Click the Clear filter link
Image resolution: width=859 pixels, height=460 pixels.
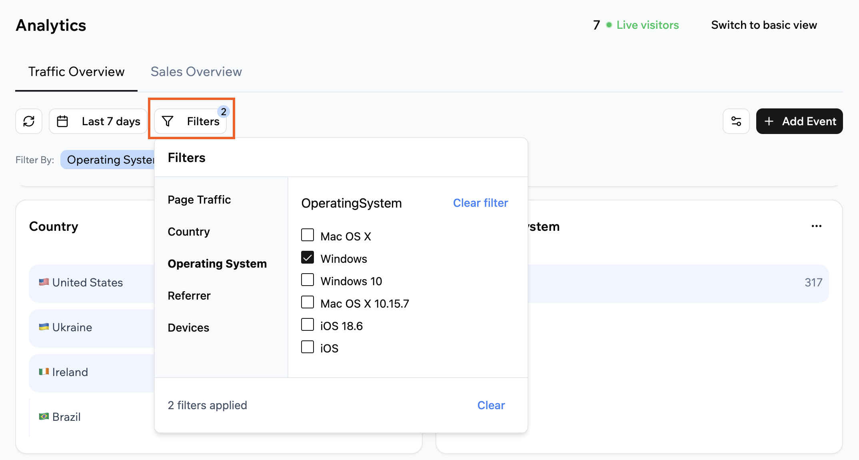pos(480,203)
